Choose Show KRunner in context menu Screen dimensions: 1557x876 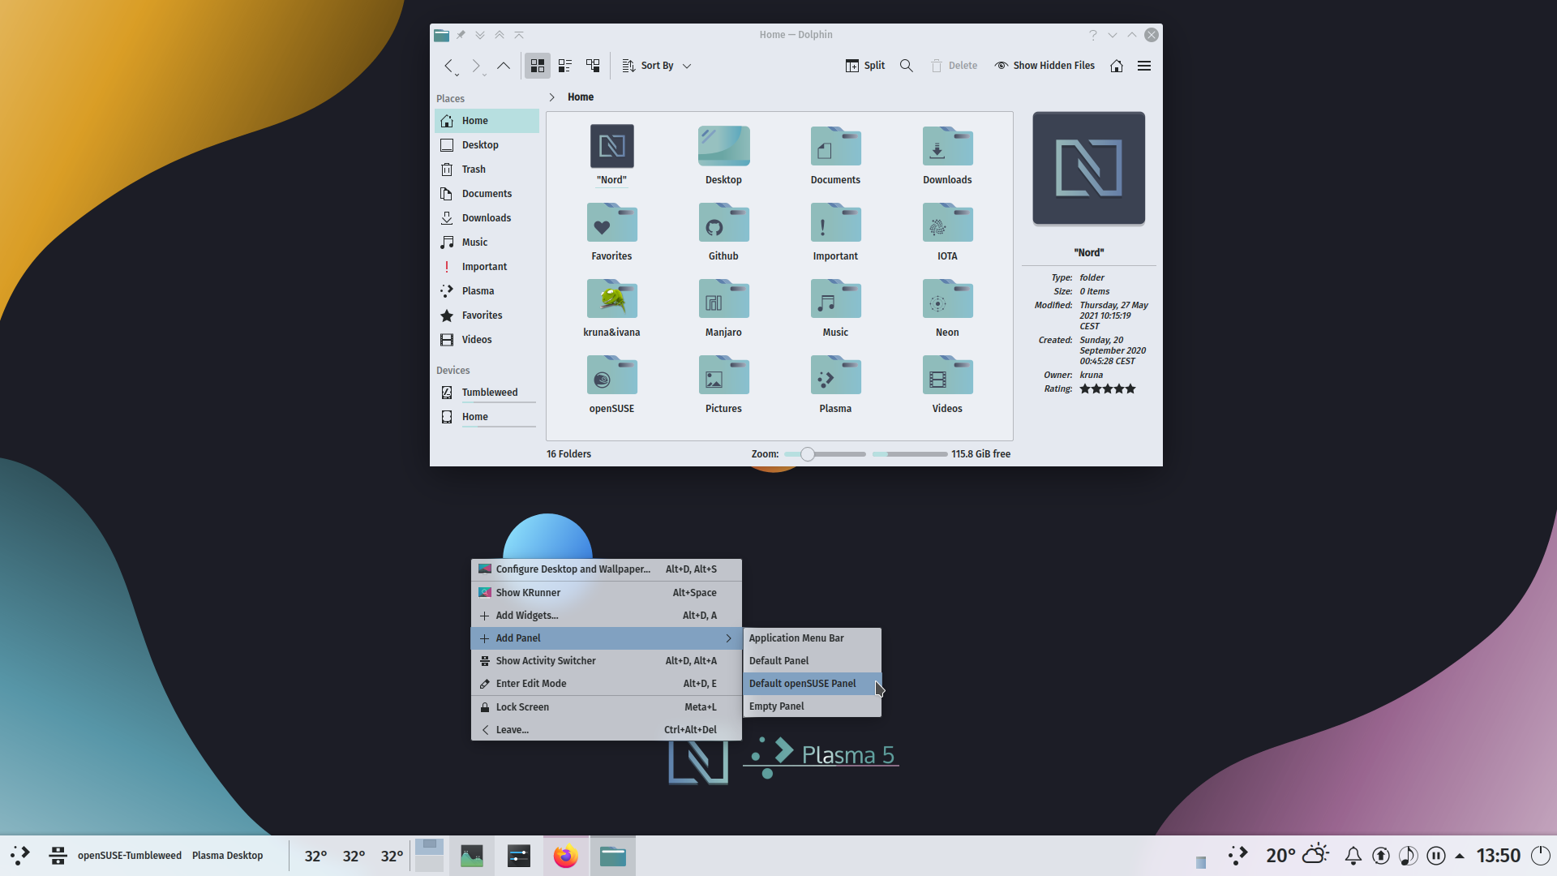[607, 593]
